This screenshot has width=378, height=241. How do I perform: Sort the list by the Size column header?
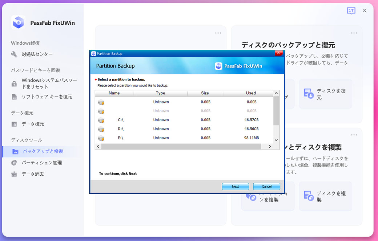[205, 93]
